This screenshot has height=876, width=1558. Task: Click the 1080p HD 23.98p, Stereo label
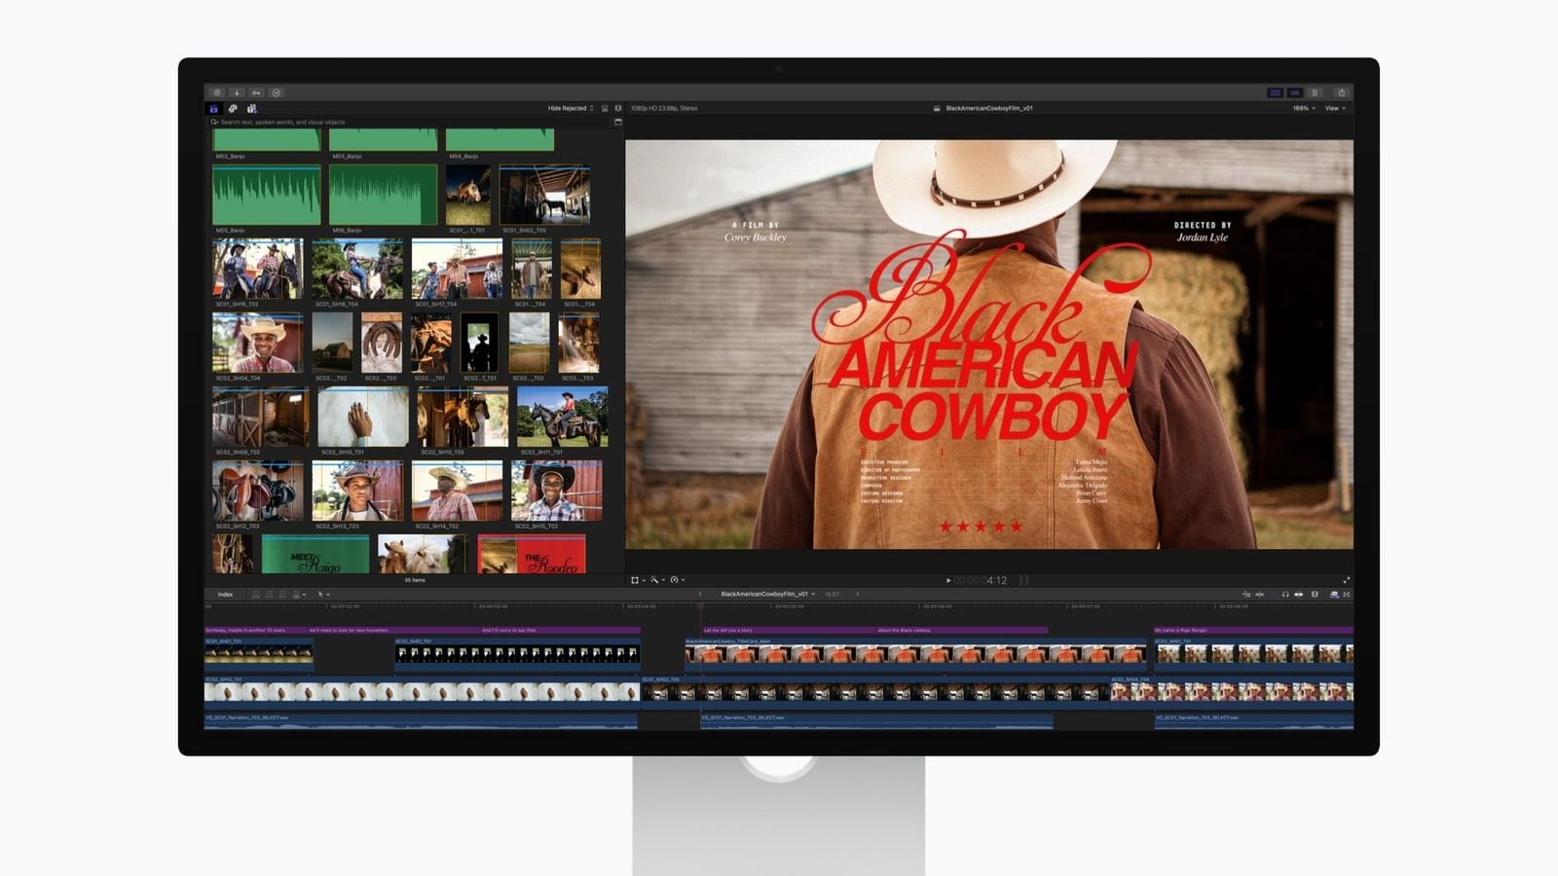pyautogui.click(x=664, y=108)
